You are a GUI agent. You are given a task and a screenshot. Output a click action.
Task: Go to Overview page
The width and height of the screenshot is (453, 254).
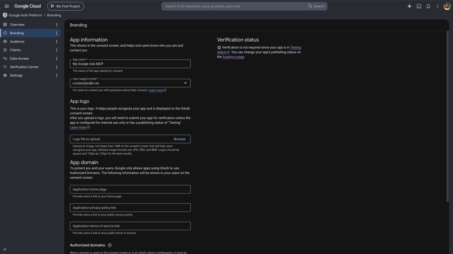tap(17, 25)
